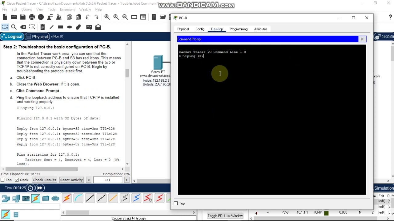Click Toggle PDU List Window button
Image resolution: width=394 pixels, height=221 pixels.
[225, 216]
